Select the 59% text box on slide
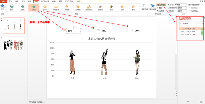This screenshot has width=205, height=104. click(x=74, y=31)
